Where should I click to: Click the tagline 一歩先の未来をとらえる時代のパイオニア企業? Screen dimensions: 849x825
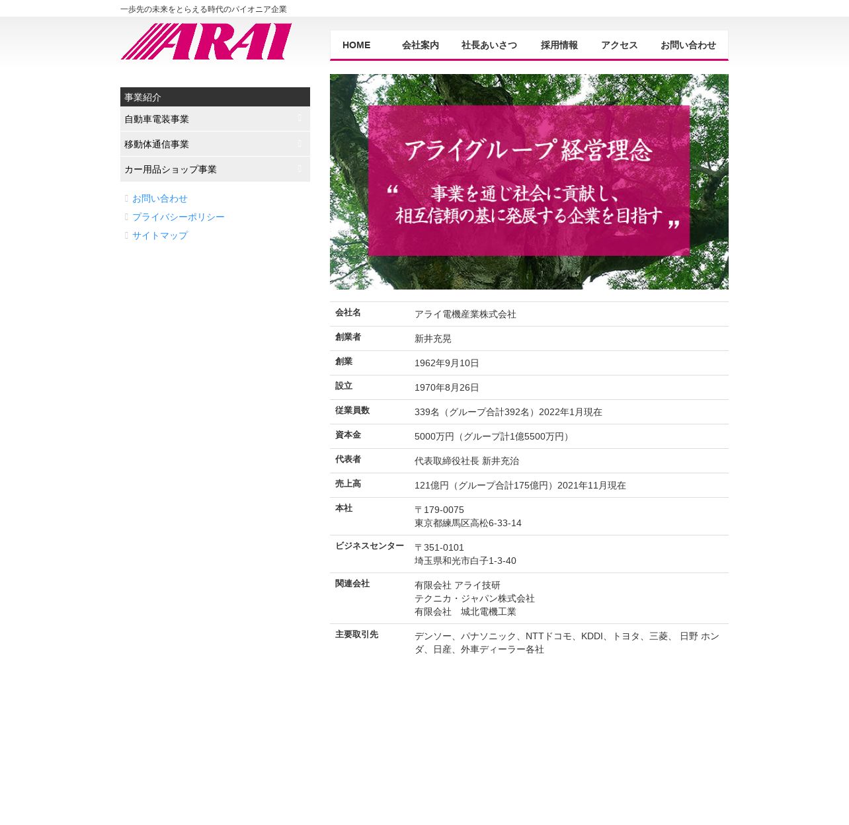pyautogui.click(x=204, y=9)
